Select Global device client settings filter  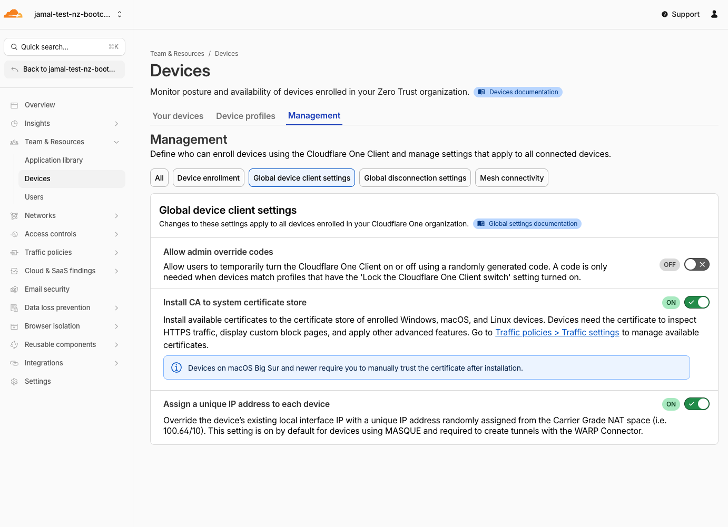(302, 178)
